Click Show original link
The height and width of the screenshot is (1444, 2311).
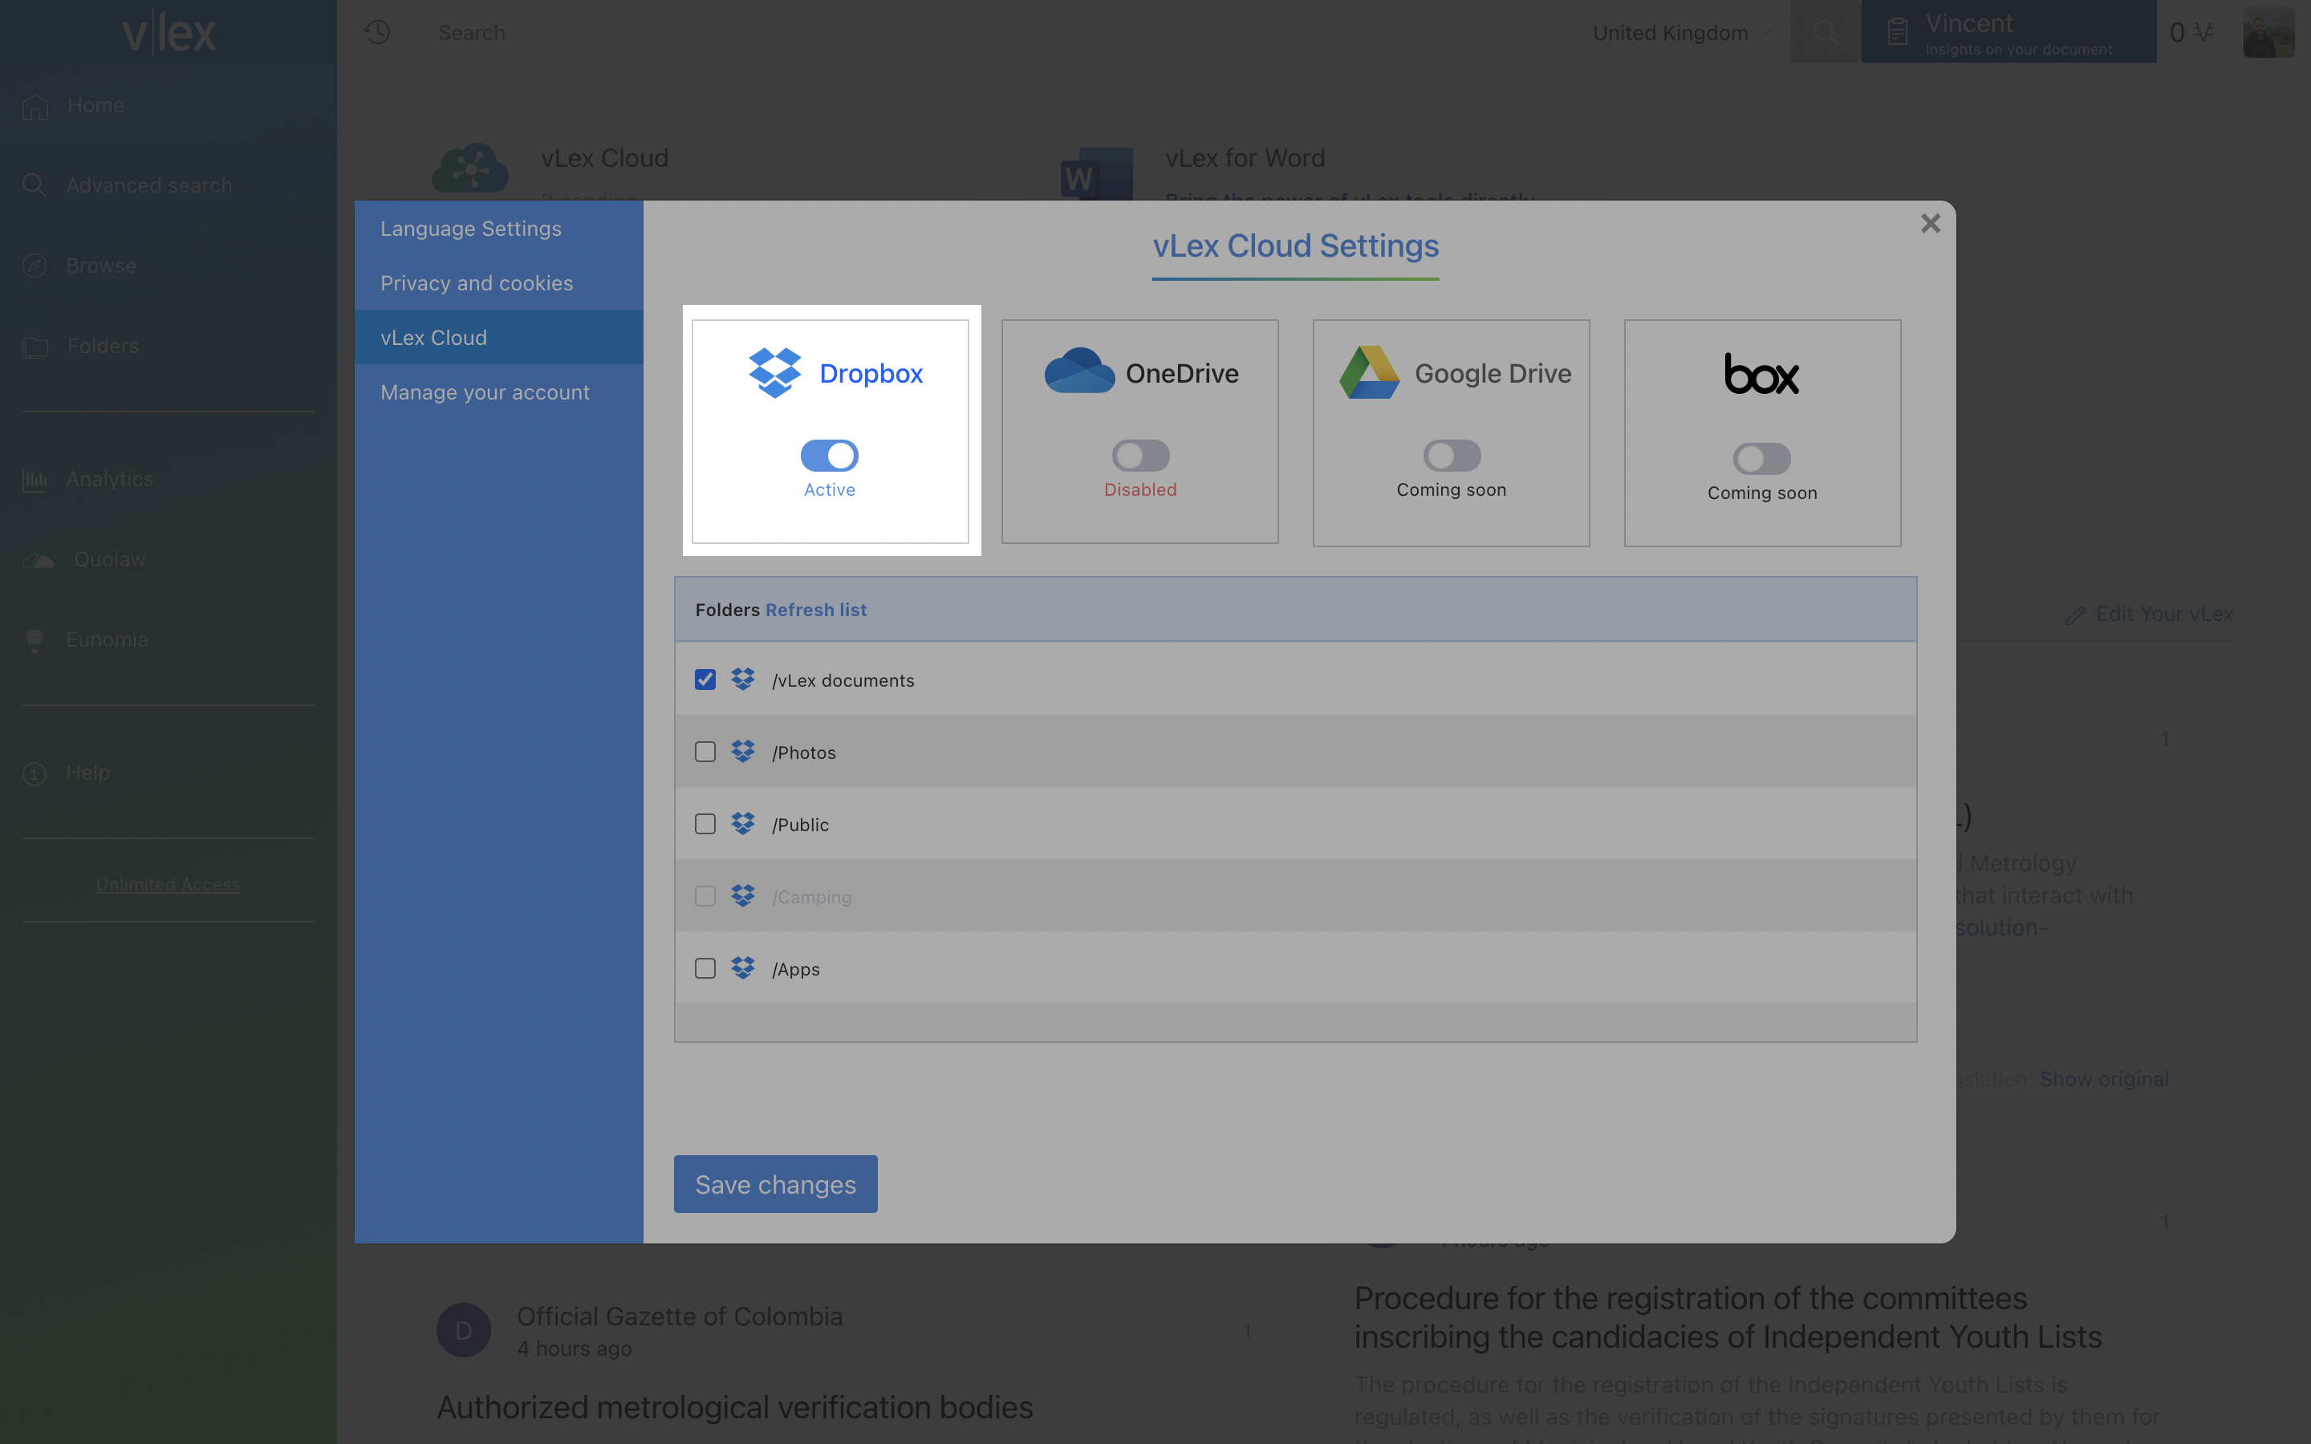coord(2104,1078)
